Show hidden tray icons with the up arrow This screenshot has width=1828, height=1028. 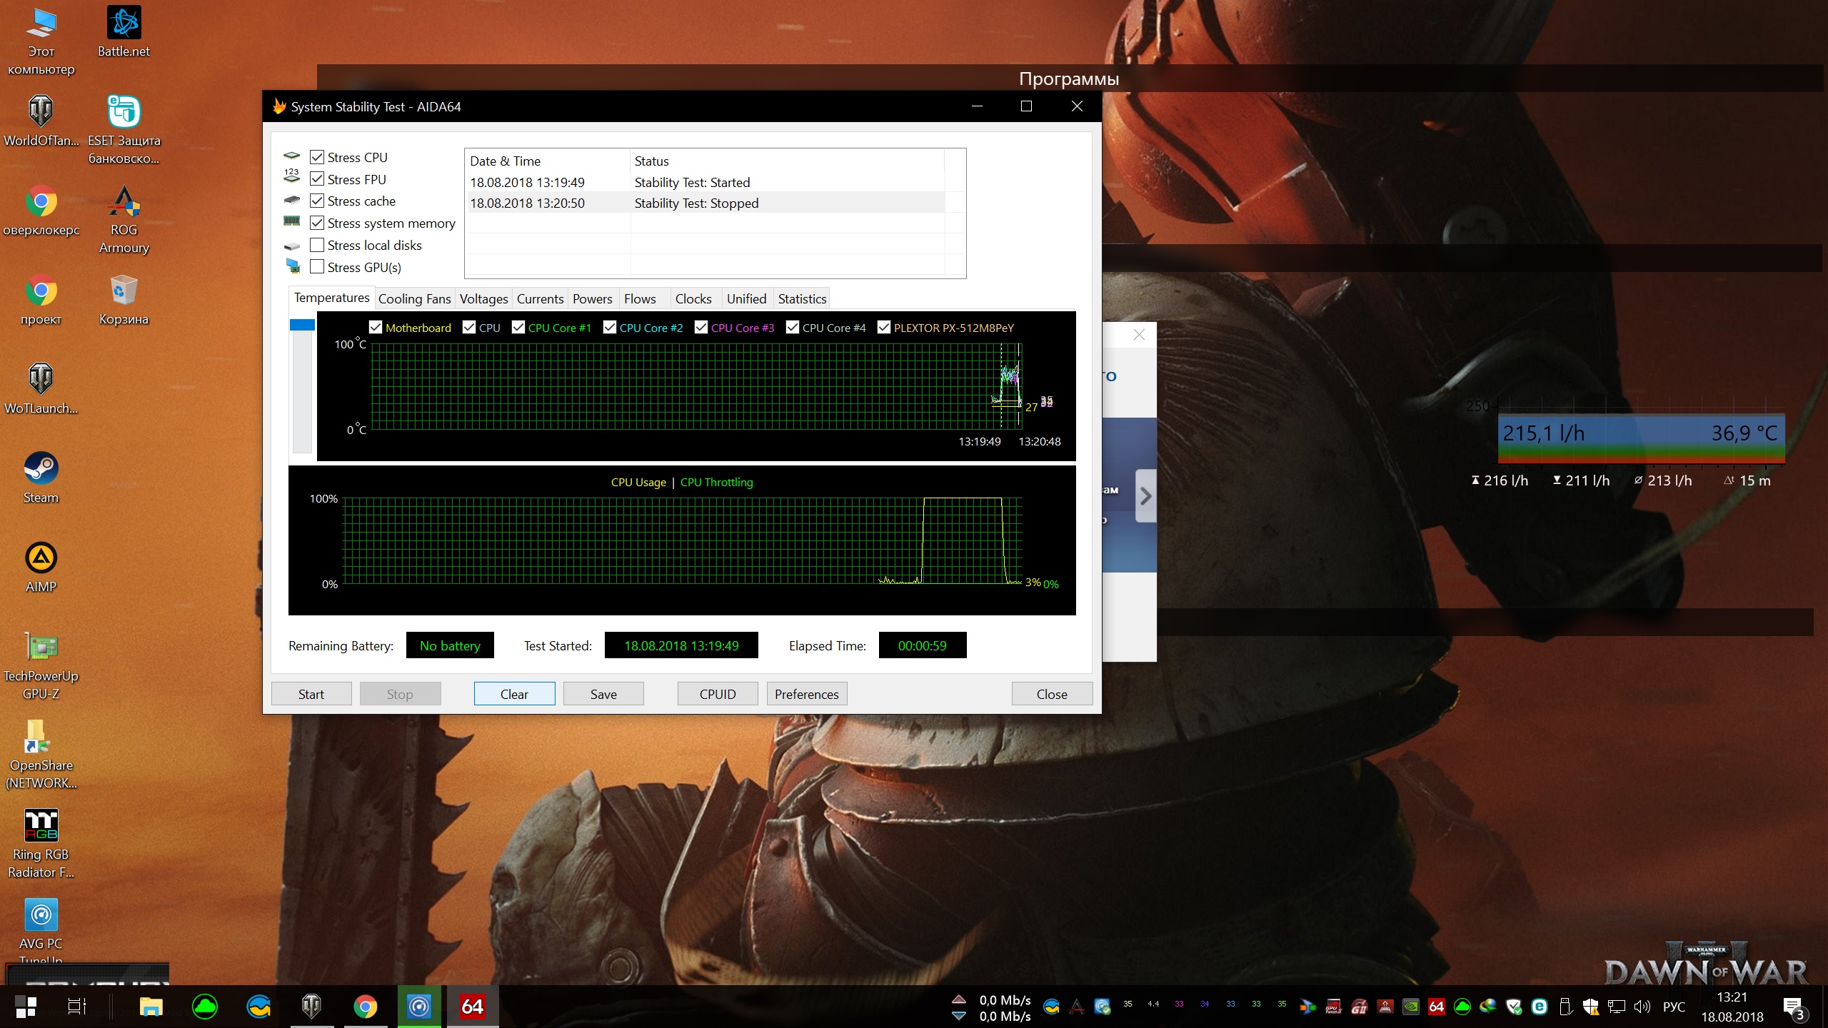958,999
